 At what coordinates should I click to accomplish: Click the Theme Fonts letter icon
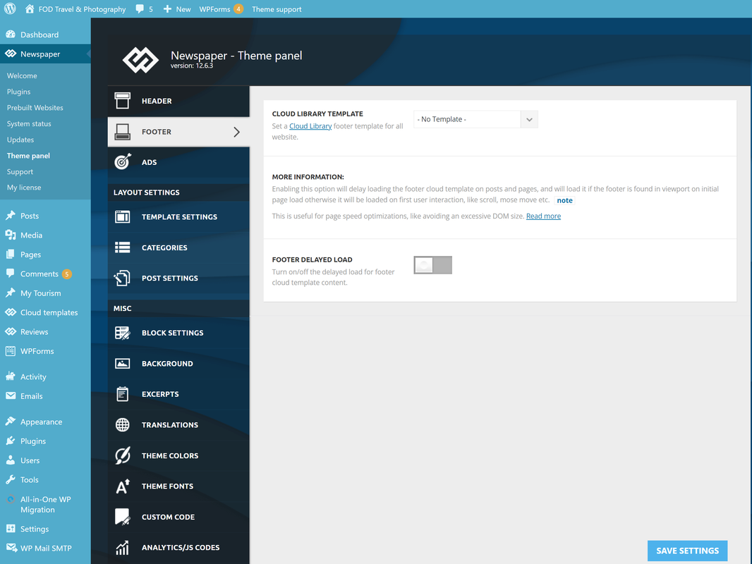pos(123,486)
